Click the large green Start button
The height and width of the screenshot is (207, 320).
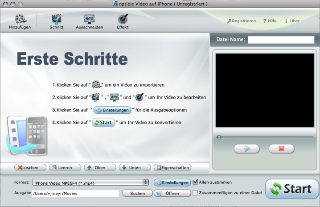pos(291,189)
